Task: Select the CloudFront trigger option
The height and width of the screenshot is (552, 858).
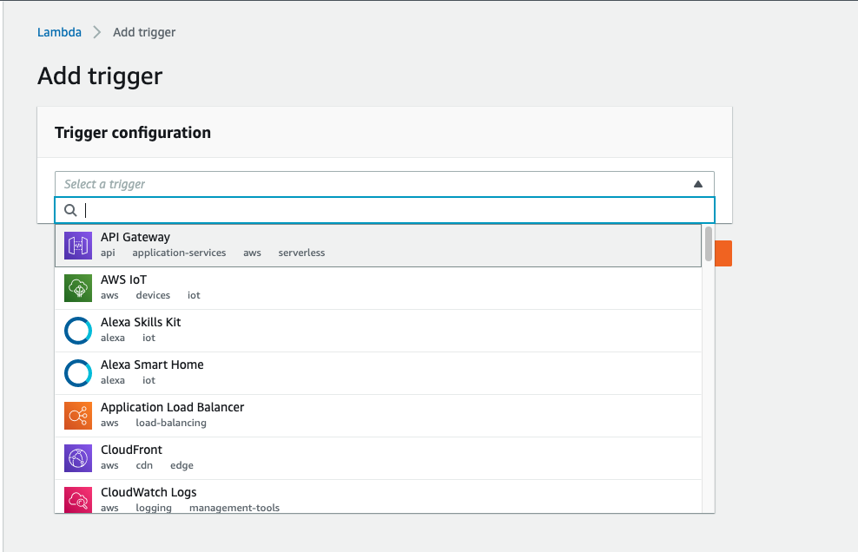Action: (x=131, y=450)
